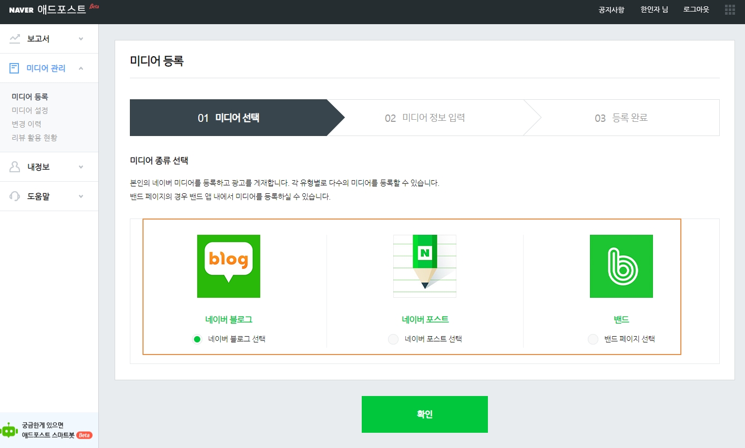745x448 pixels.
Task: Open the 리뷰 활용 현황 submenu item
Action: point(35,138)
